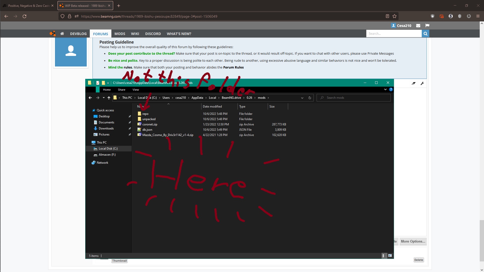
Task: Reload the page in browser
Action: (24, 16)
